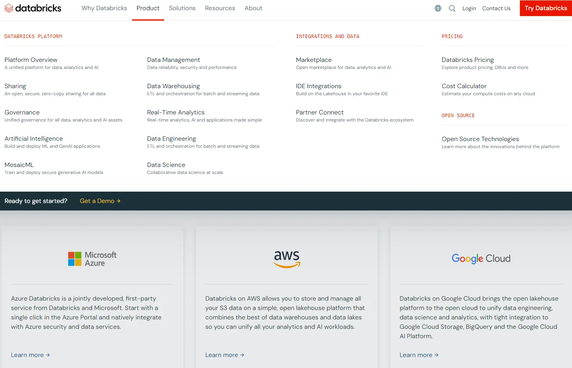Select Data Warehousing menu entry

[173, 86]
